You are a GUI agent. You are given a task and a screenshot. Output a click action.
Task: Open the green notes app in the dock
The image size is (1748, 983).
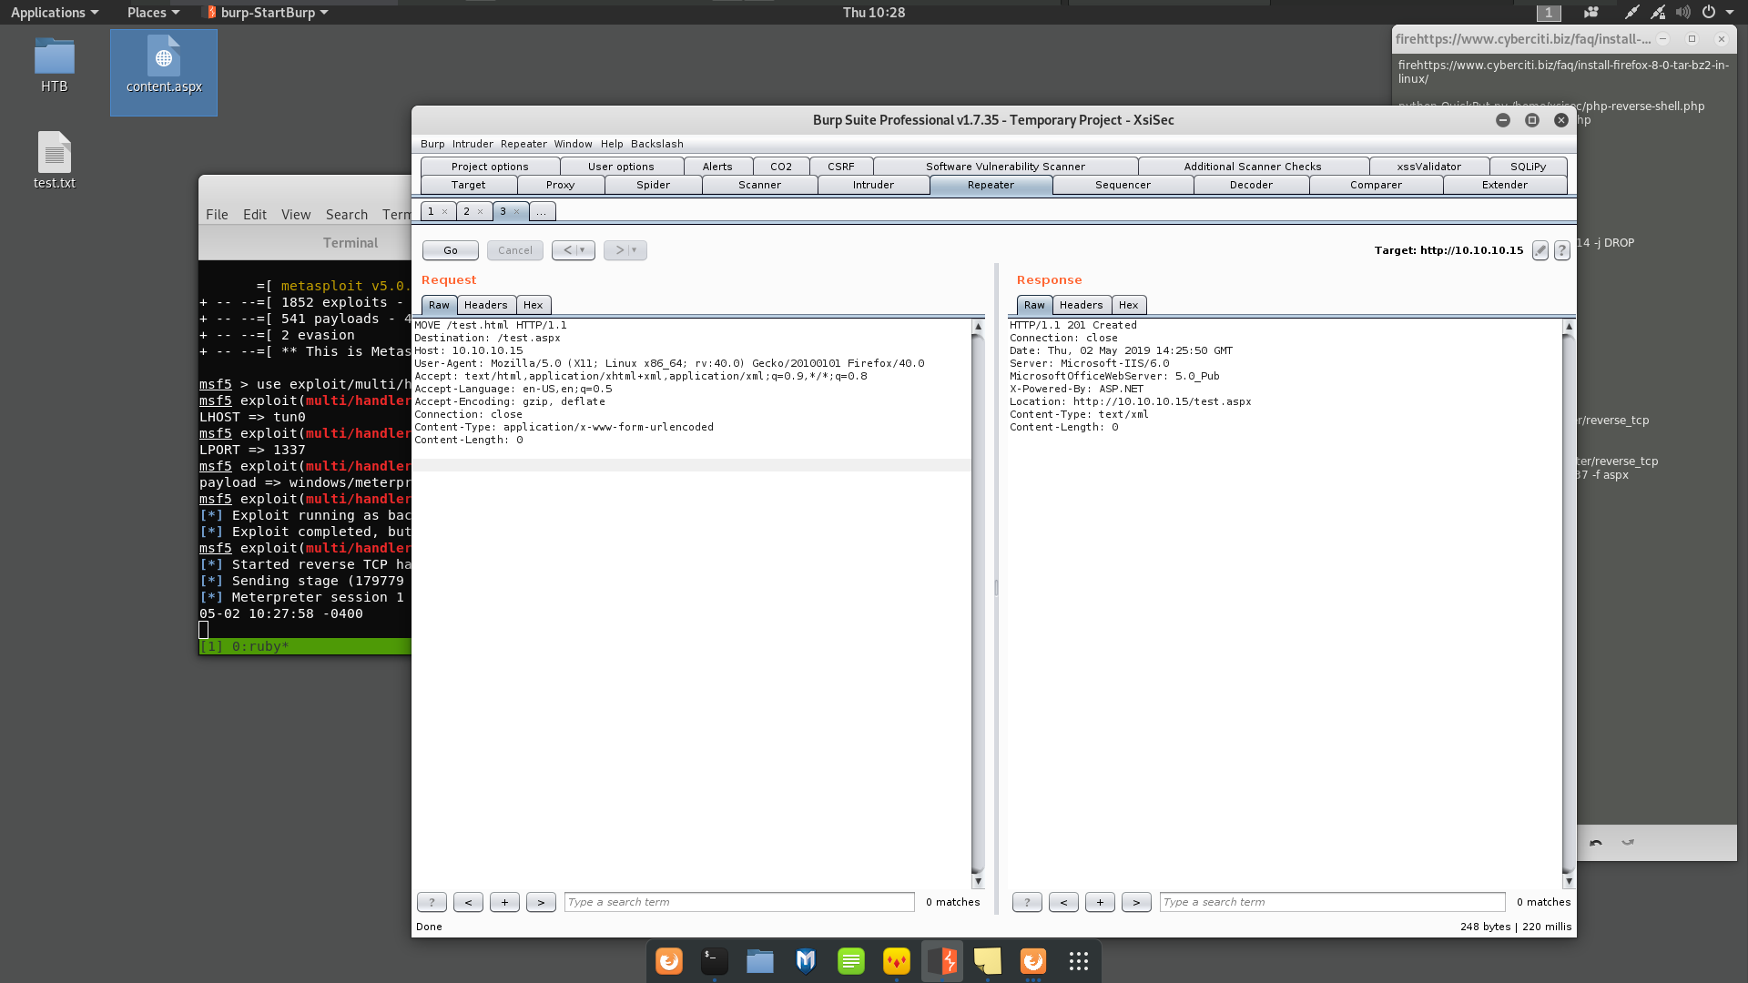click(851, 961)
